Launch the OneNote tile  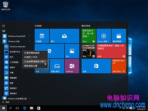pos(72,66)
